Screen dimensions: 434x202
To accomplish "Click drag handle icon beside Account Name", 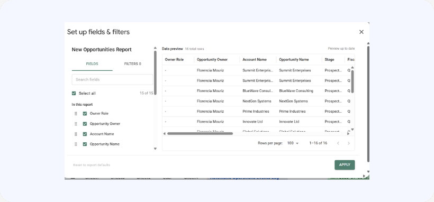I will click(76, 134).
